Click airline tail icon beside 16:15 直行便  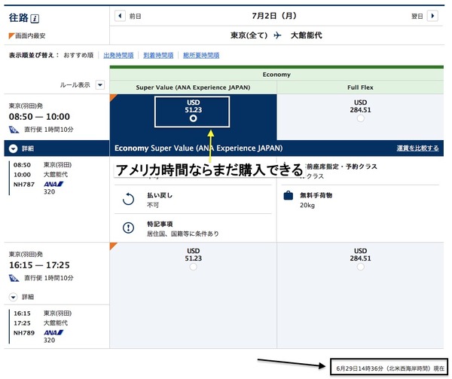[14, 278]
